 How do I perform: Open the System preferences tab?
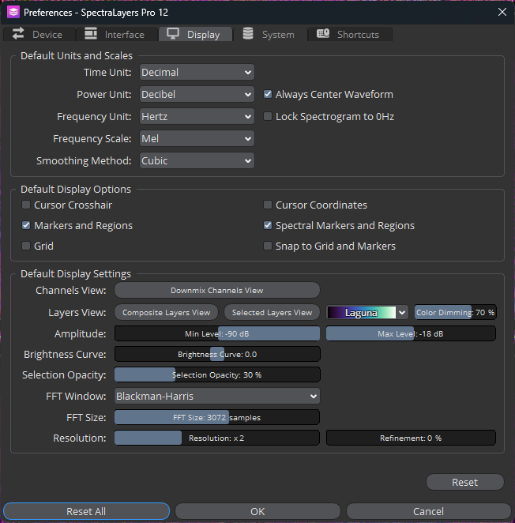coord(269,34)
